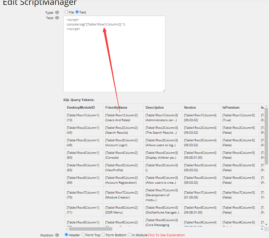Viewport: 269px width, 238px height.
Task: Click the [Table1Row6Column5] token
Action: tap(239, 178)
